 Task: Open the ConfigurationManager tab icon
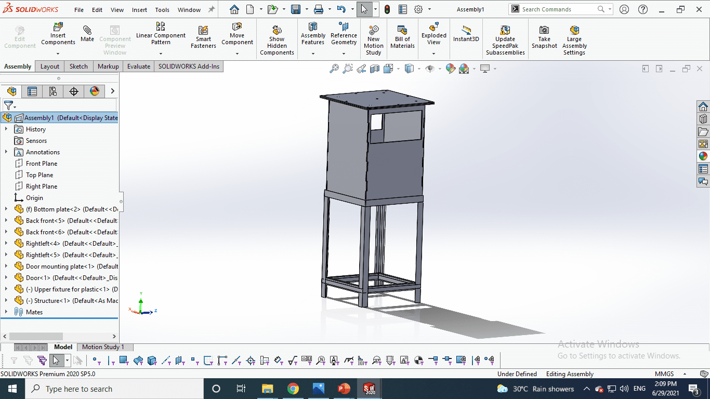[53, 91]
